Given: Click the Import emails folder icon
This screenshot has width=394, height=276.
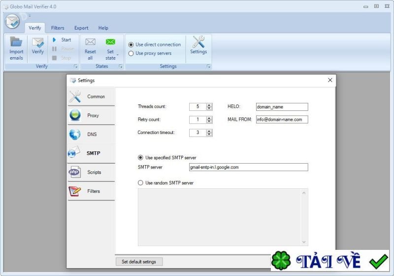Looking at the screenshot, I should pos(16,42).
